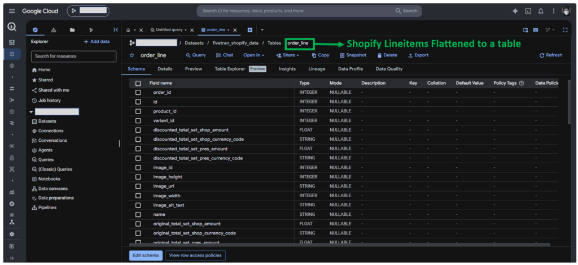Switch to the Details tab
Screen dimensions: 578x265
[165, 69]
